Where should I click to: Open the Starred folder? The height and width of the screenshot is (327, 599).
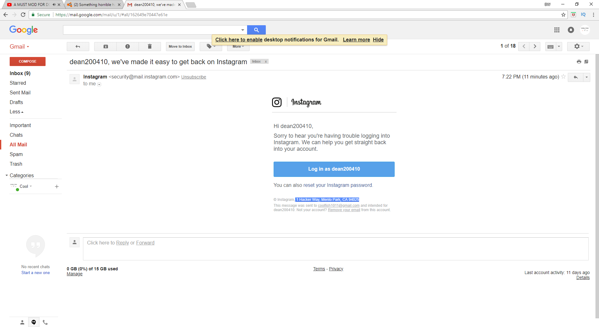coord(18,83)
